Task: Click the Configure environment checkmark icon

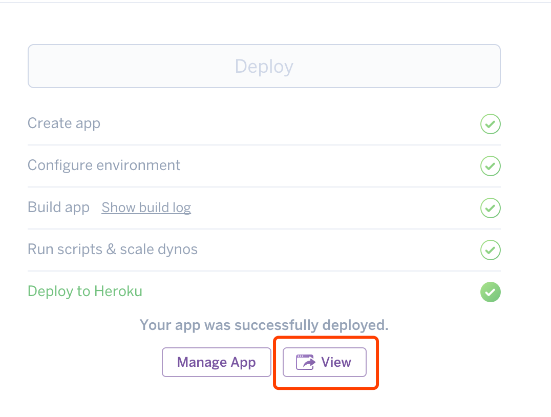Action: (490, 166)
